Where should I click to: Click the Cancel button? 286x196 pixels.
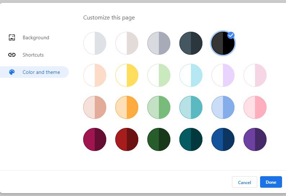pyautogui.click(x=245, y=182)
